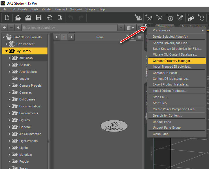Go back in Content Library navigation

point(4,28)
